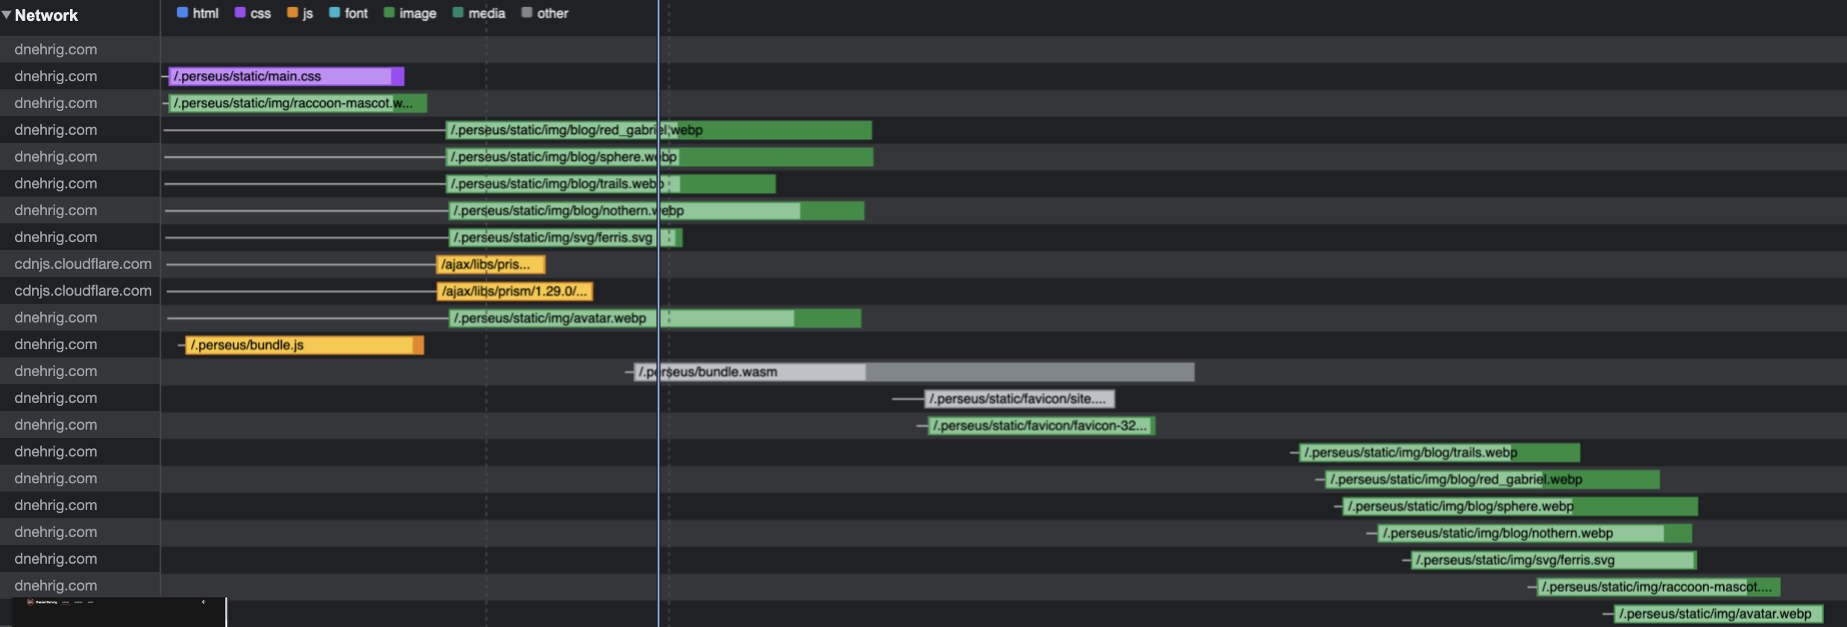Click the purple css legend swatch

click(240, 12)
